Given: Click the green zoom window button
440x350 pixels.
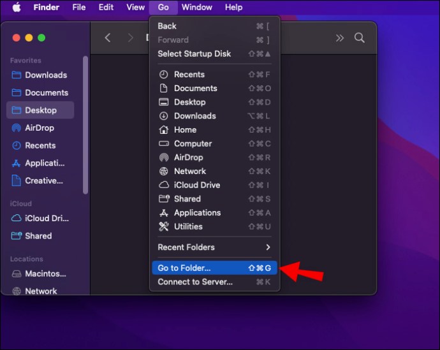Looking at the screenshot, I should pos(41,38).
